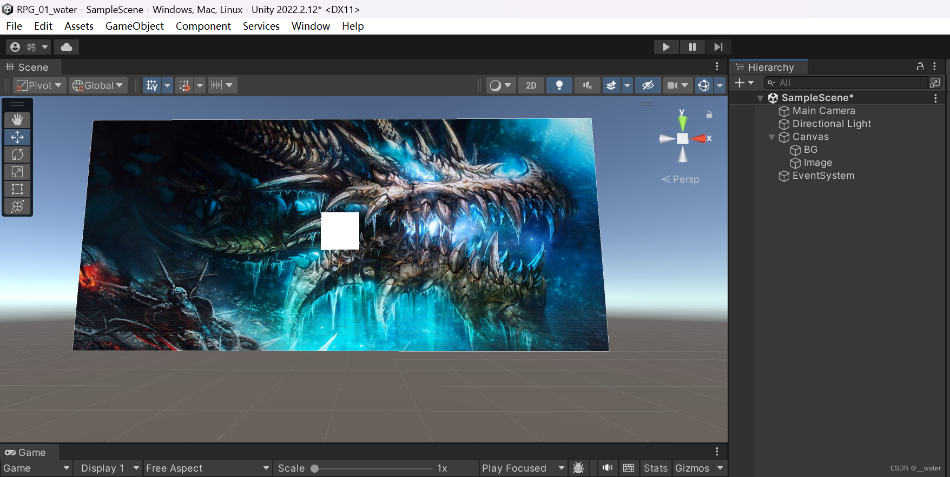
Task: Open grid visibility options arrow
Action: (167, 85)
